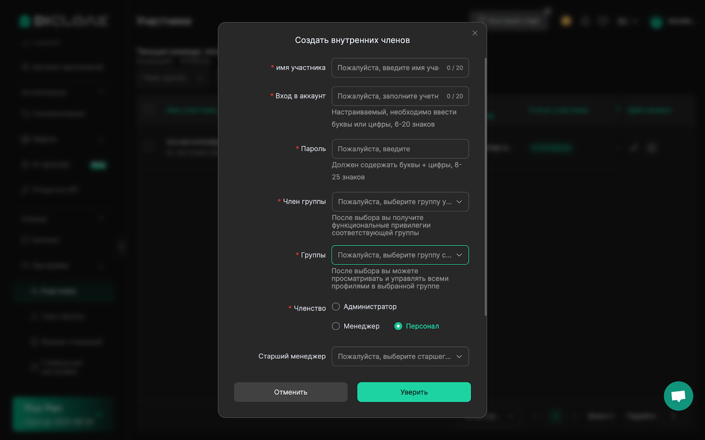The height and width of the screenshot is (440, 705).
Task: Select the Менеджер radio button
Action: pyautogui.click(x=336, y=326)
